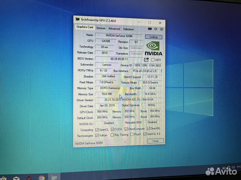Screen dimensions: 241x180
Task: Open the GPU-Z hamburger menu
Action: [x=162, y=29]
